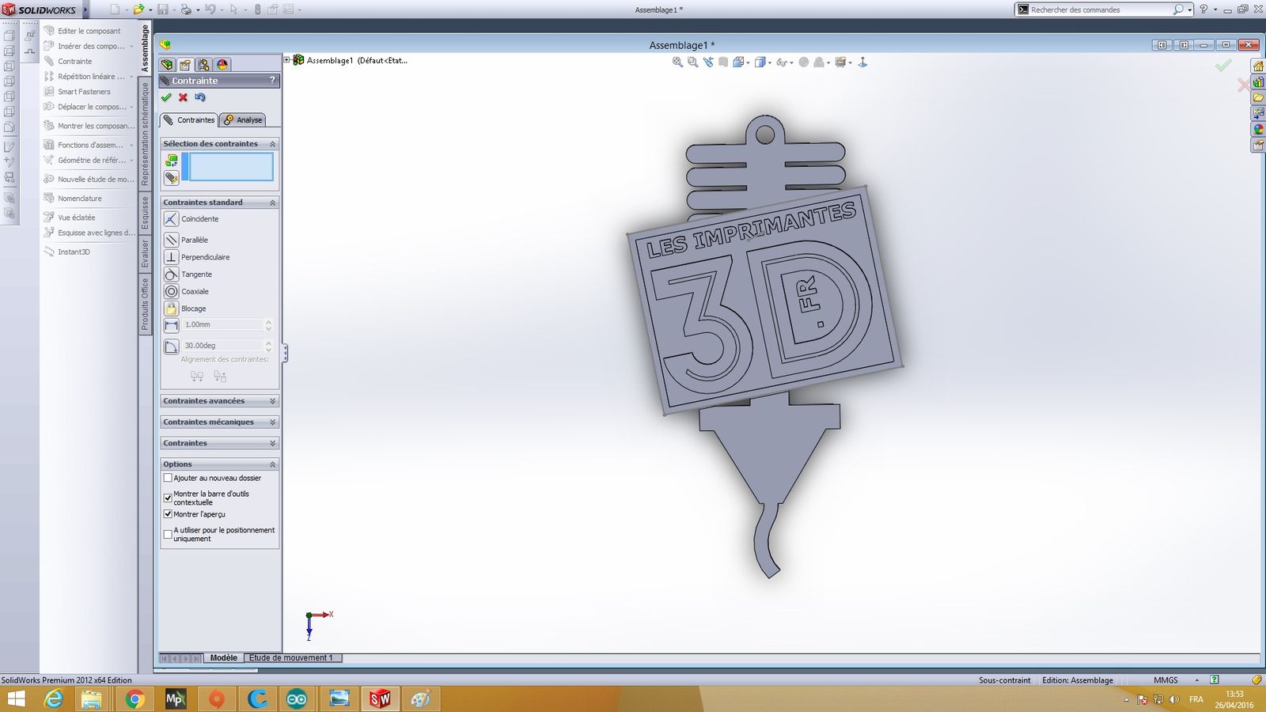1266x712 pixels.
Task: Accept the mate with the green checkmark in the Contrainte panel
Action: [x=166, y=97]
